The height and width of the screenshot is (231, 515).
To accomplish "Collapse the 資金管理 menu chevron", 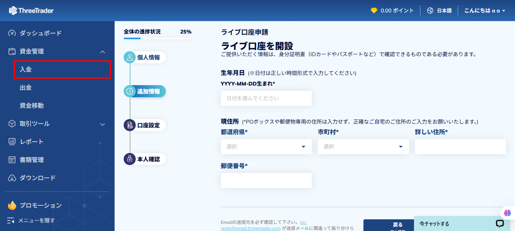I will (102, 51).
